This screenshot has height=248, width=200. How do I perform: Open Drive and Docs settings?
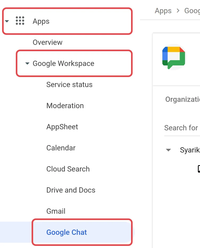point(71,190)
